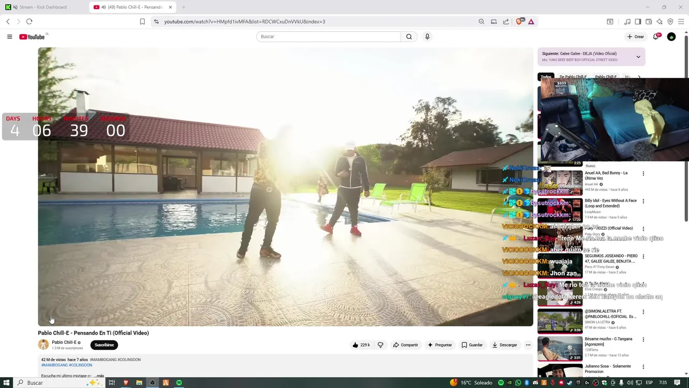Open Brave Shields lion icon

pos(519,22)
